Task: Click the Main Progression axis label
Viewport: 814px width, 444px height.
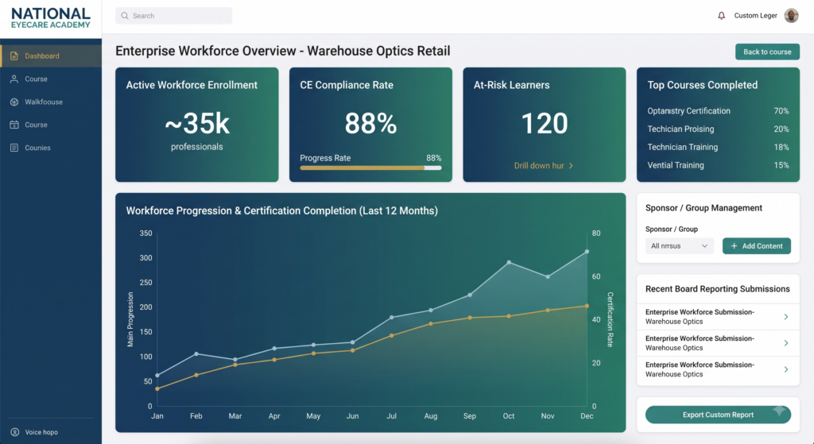Action: click(130, 319)
